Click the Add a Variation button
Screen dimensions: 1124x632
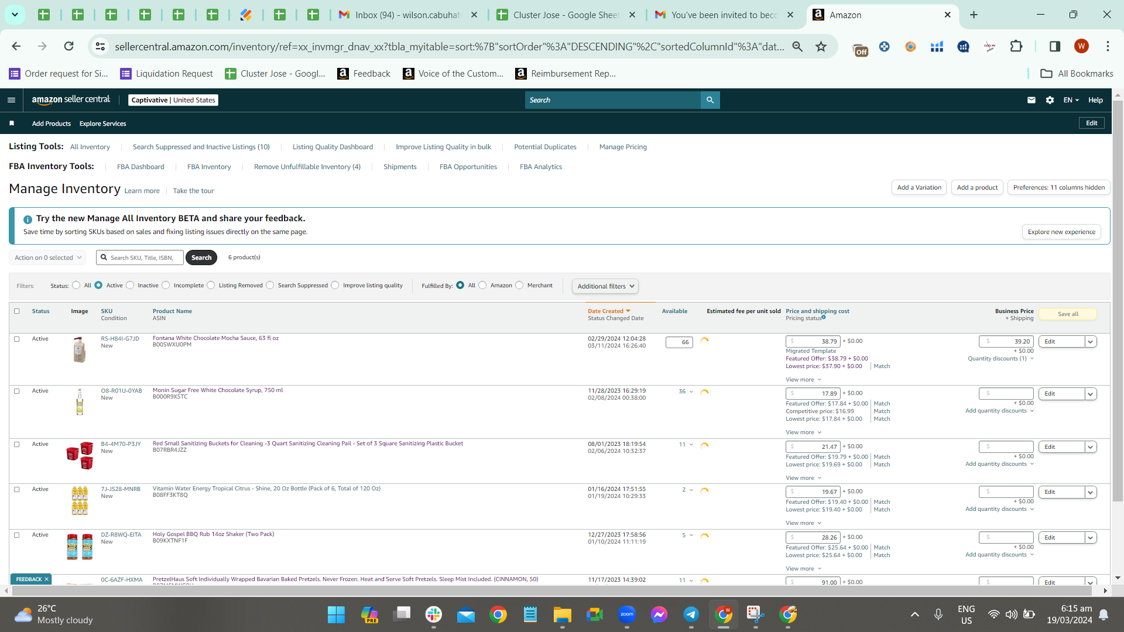[x=919, y=187]
